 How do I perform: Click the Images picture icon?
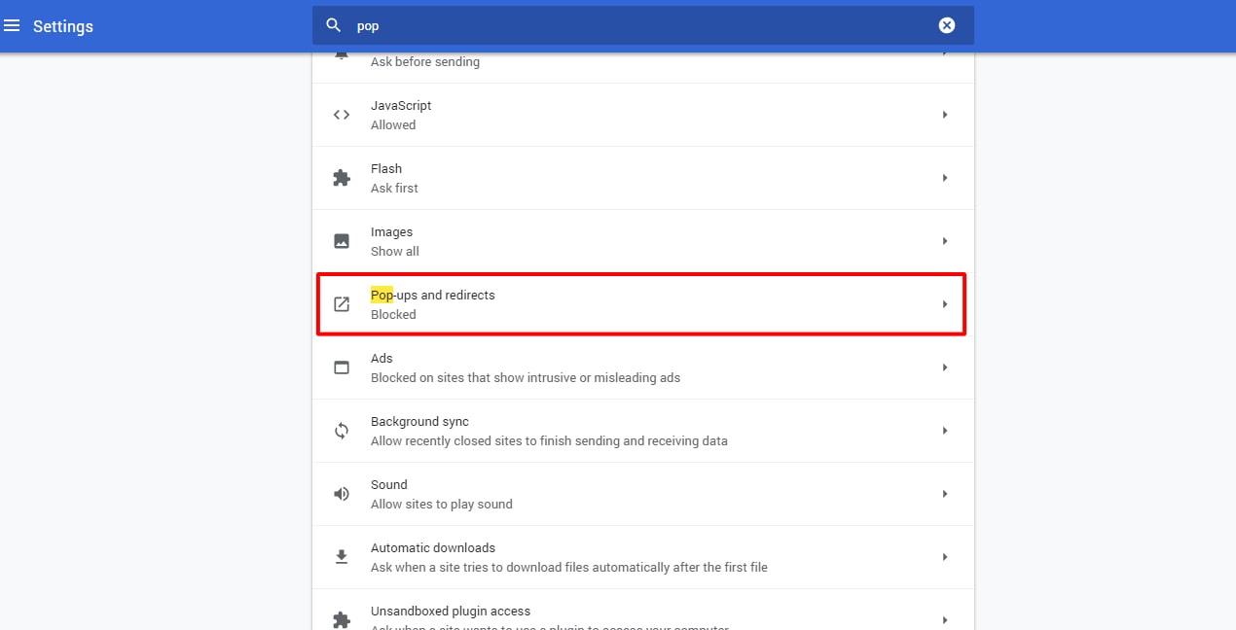(342, 240)
